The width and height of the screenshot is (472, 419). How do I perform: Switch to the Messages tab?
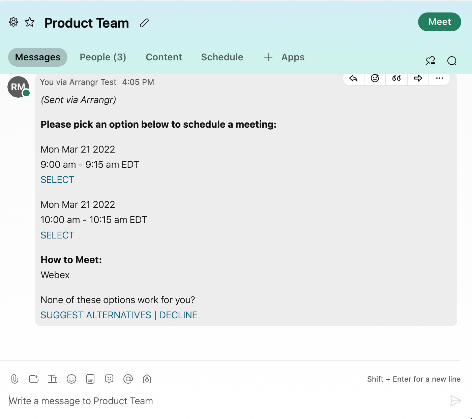tap(38, 57)
